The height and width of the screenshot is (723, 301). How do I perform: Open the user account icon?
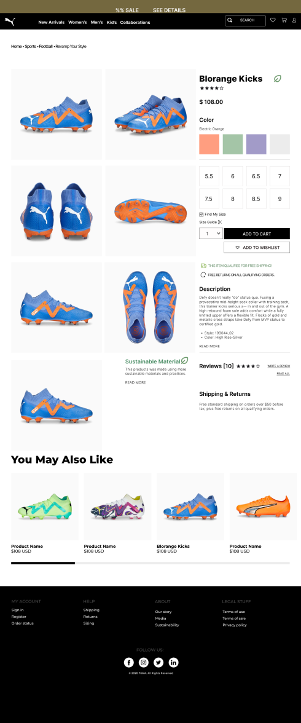point(294,20)
